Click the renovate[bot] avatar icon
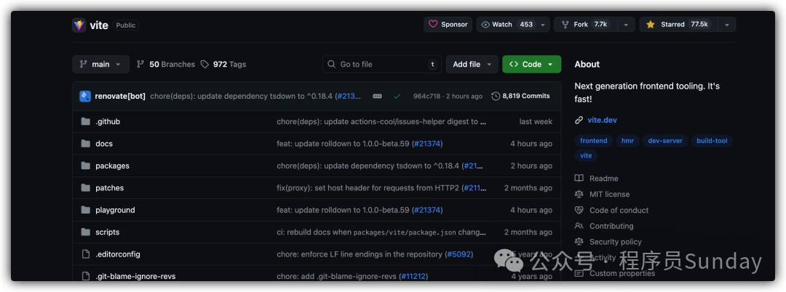The height and width of the screenshot is (292, 786). pos(85,96)
